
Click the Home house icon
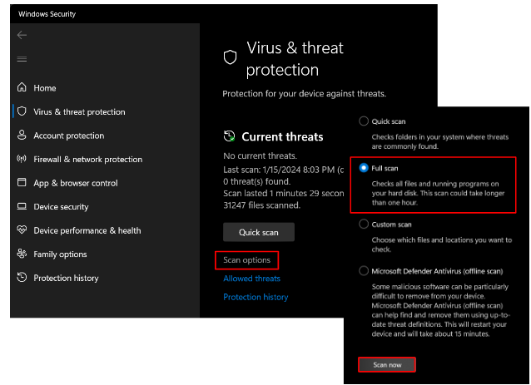tap(22, 87)
